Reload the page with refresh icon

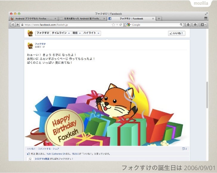pyautogui.click(x=121, y=25)
